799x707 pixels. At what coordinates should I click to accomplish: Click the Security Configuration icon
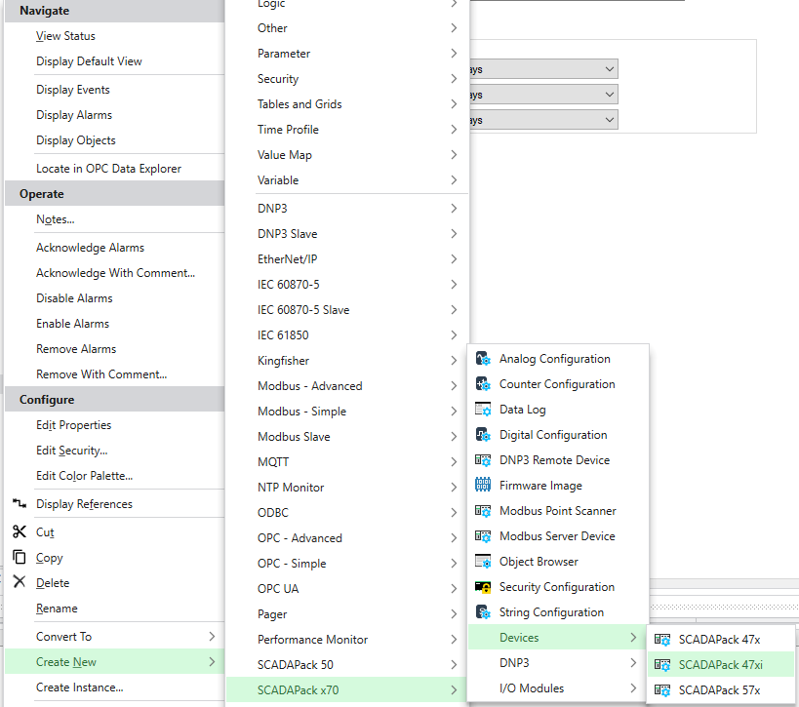click(x=483, y=587)
